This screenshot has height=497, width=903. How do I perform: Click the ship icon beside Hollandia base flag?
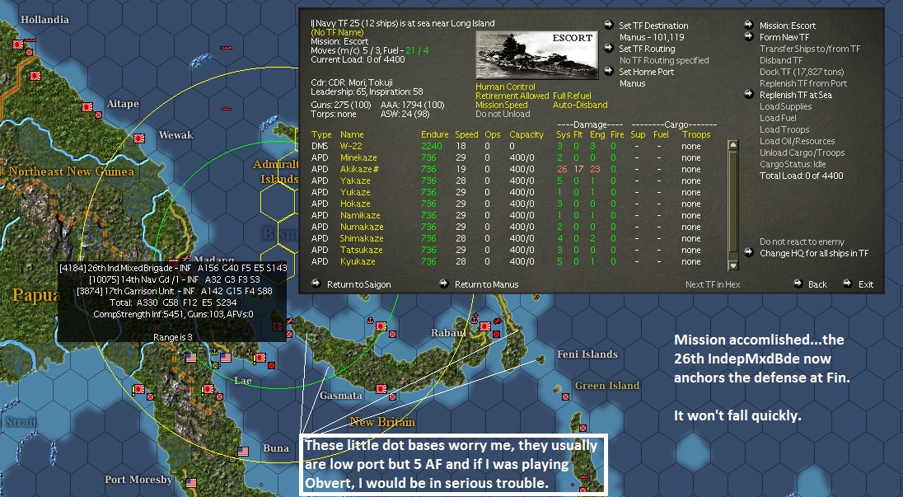click(30, 40)
